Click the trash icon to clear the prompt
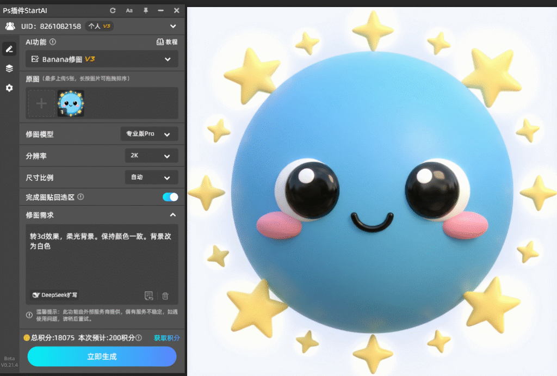 click(165, 296)
